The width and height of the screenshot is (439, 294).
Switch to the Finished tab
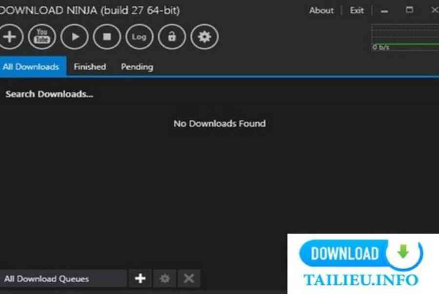coord(90,67)
